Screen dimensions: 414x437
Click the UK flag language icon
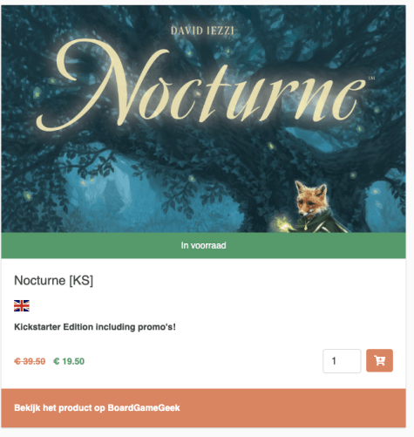22,305
